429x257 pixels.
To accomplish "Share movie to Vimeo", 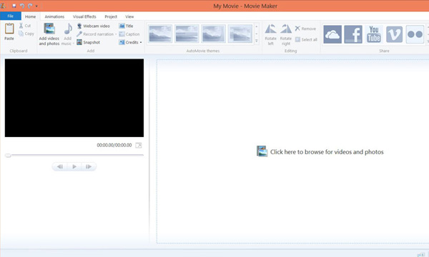I will pyautogui.click(x=394, y=34).
